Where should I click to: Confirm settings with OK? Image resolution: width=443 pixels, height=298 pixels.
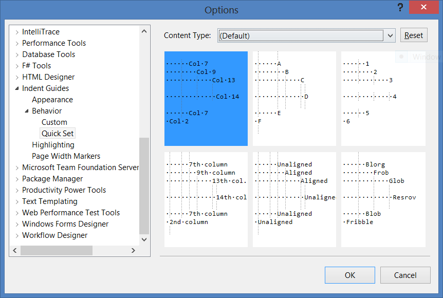(x=349, y=275)
